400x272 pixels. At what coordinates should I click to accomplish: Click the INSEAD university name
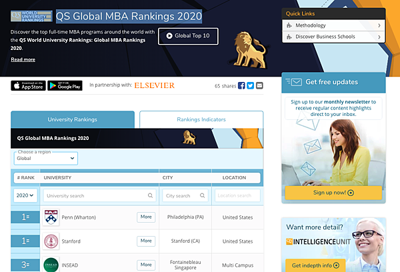pos(69,265)
